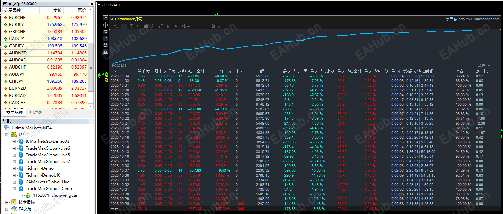
Task: Click Tickmill-Demo server icon
Action: [x=21, y=168]
